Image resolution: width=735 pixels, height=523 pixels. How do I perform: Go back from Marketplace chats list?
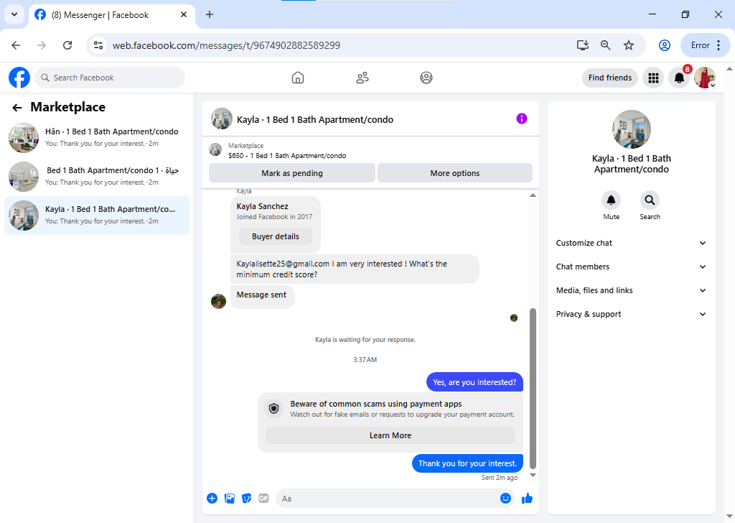(x=17, y=108)
